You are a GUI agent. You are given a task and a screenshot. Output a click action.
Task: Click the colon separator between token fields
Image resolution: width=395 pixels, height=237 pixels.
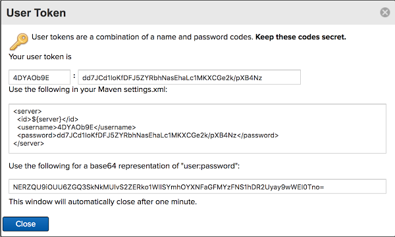pyautogui.click(x=74, y=76)
